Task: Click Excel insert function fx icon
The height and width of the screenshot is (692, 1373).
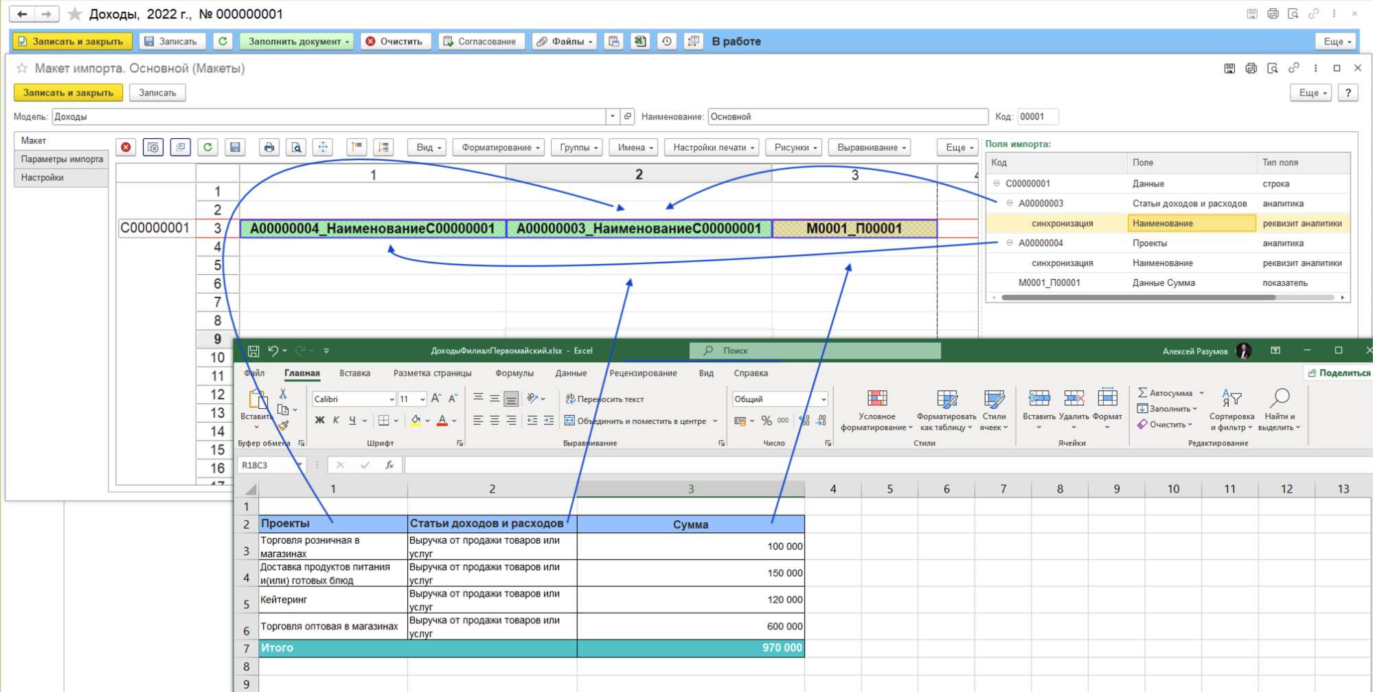Action: click(389, 465)
